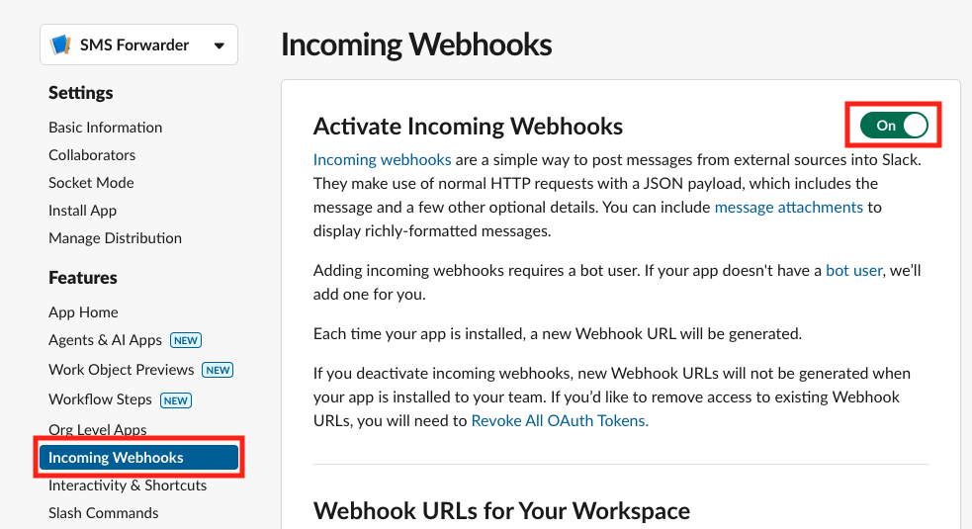Open Manage Distribution page
Image resolution: width=972 pixels, height=529 pixels.
pyautogui.click(x=116, y=238)
